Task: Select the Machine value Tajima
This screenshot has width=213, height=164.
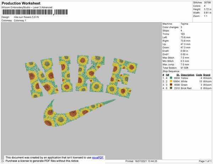Action: pyautogui.click(x=184, y=24)
